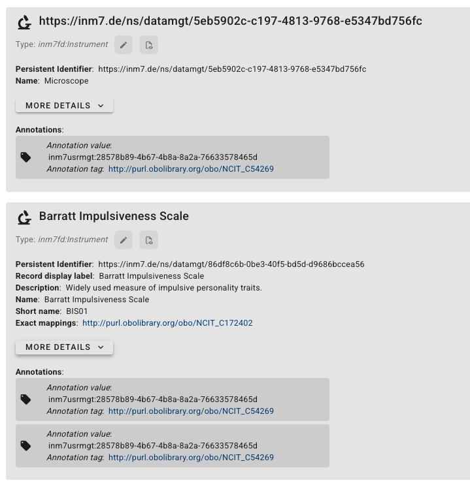The image size is (470, 485).
Task: Open the document icon next to the Microscope edit button
Action: coord(149,45)
